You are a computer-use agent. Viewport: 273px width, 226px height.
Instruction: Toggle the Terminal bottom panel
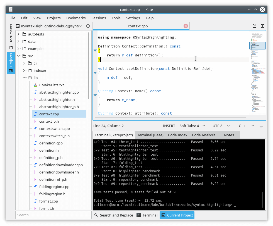(x=147, y=215)
